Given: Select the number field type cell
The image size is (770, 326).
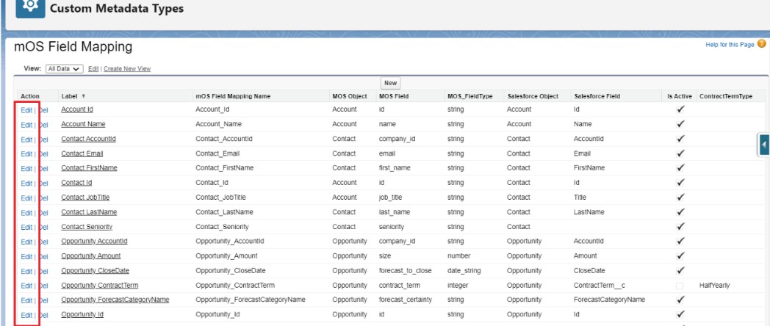Looking at the screenshot, I should pos(458,256).
